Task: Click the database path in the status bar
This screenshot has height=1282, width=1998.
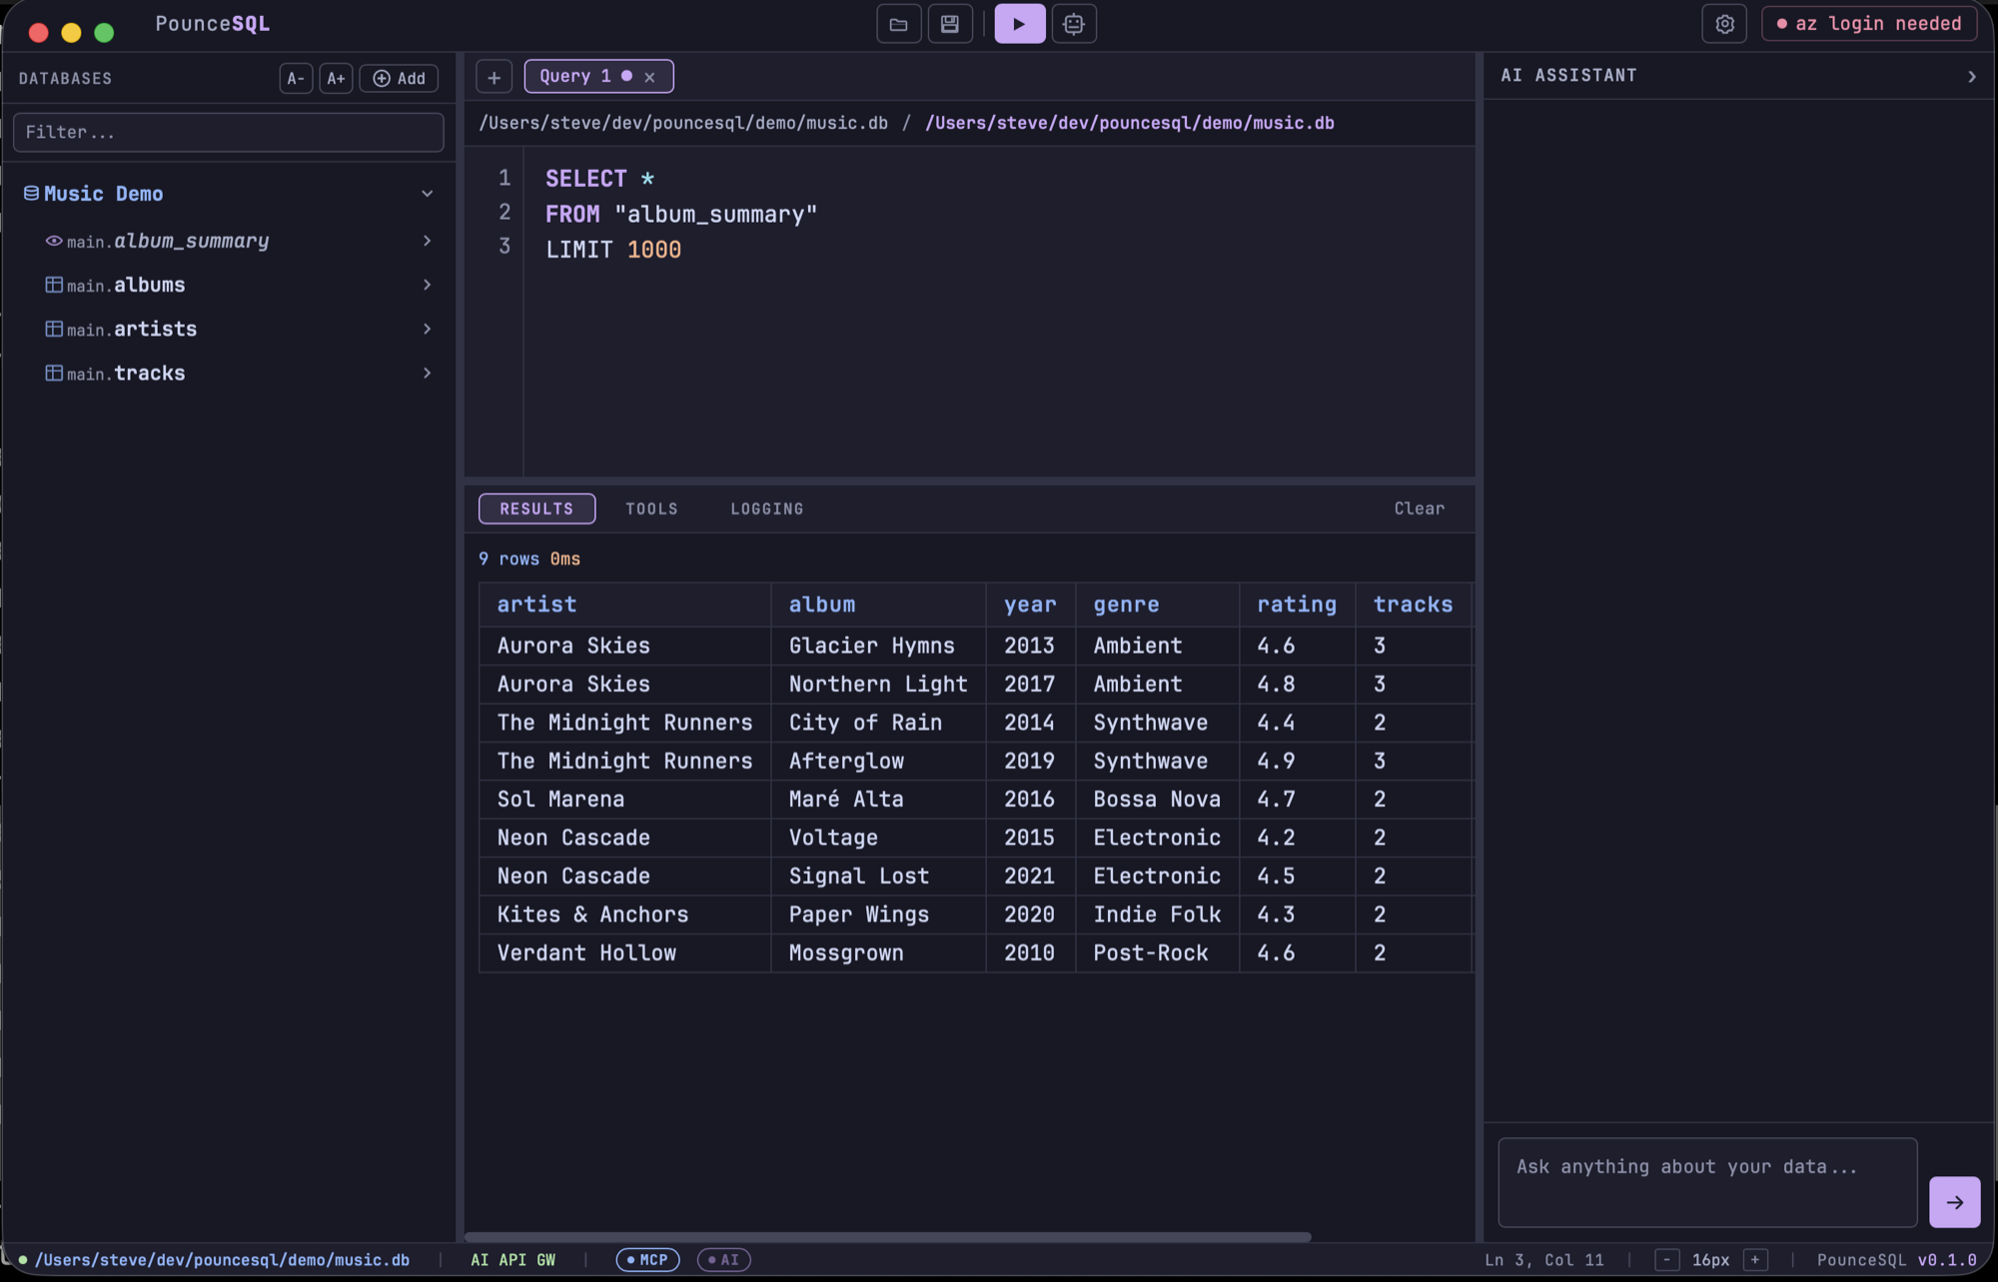Action: pyautogui.click(x=222, y=1260)
